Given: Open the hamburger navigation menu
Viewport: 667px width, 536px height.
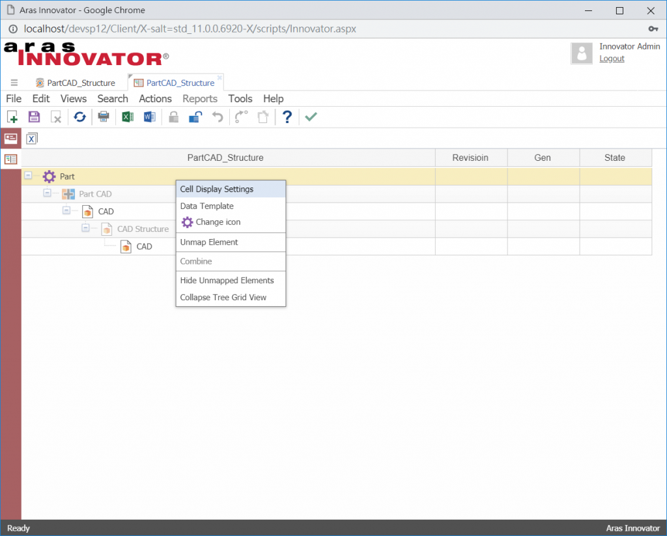Looking at the screenshot, I should click(x=14, y=83).
